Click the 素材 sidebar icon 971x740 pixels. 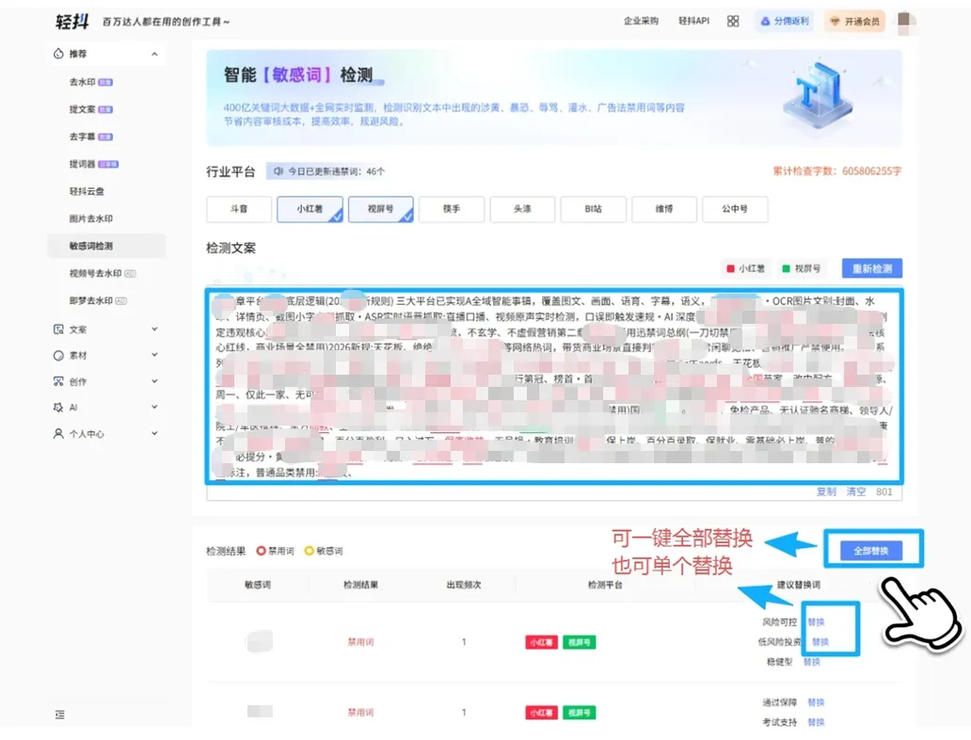click(58, 355)
